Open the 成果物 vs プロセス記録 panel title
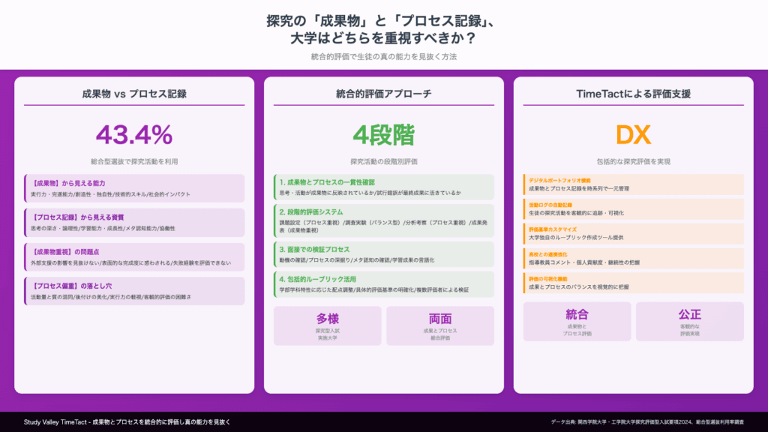 click(134, 94)
